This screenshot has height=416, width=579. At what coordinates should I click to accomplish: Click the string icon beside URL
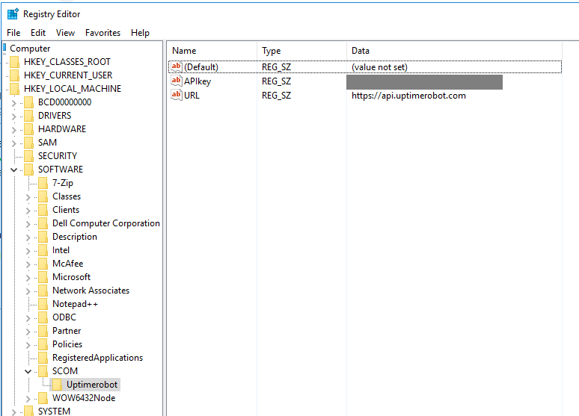point(176,95)
